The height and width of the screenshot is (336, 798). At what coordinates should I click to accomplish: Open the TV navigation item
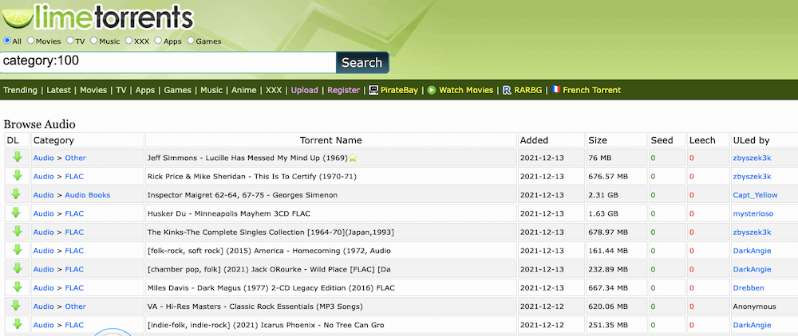click(121, 90)
